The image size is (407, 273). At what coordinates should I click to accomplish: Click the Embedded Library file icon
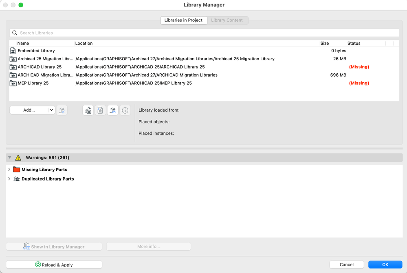(13, 51)
